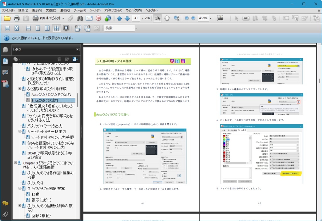
Task: Zoom out with the minus magnifier icon
Action: (x=187, y=19)
